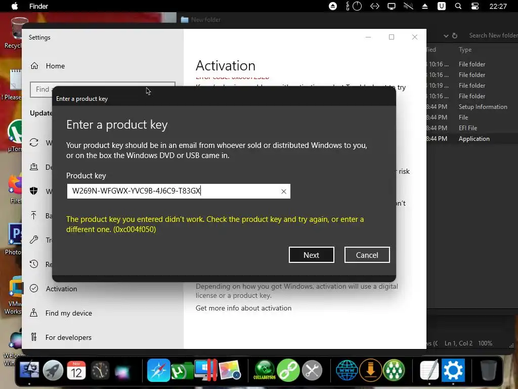Click Type column header in File Explorer
Screen dimensions: 518x389
tap(465, 50)
